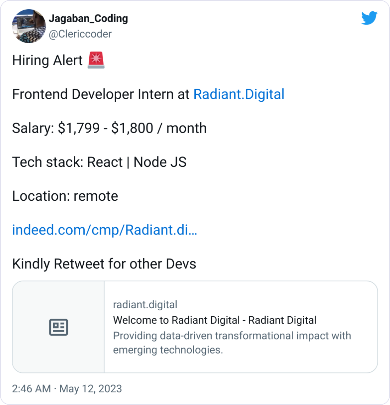The width and height of the screenshot is (390, 405).
Task: Open the Welcome to Radiant Digital preview title
Action: [214, 320]
